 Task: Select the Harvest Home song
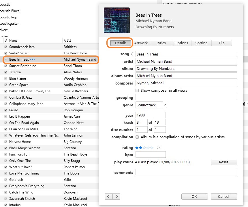coord(49,141)
